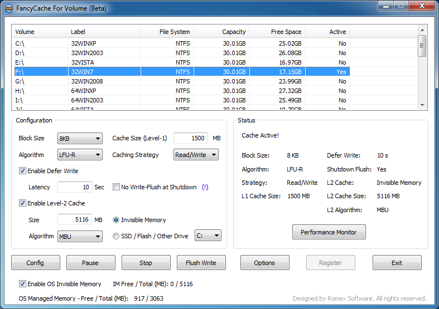Enable Defer Write checkbox toggle

tap(23, 171)
